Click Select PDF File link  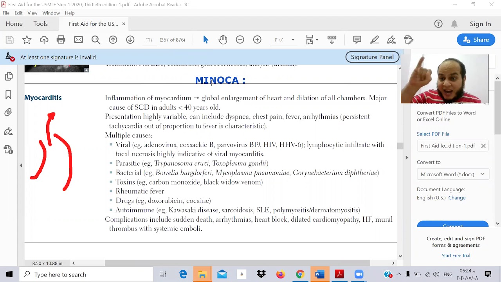click(x=433, y=134)
